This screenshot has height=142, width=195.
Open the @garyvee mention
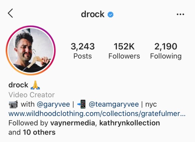(x=53, y=104)
